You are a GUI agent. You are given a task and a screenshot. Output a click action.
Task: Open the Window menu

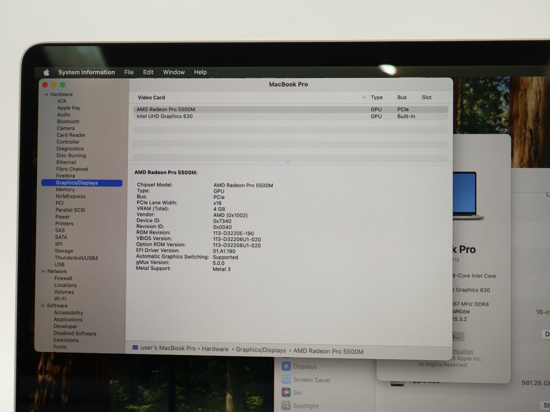174,72
